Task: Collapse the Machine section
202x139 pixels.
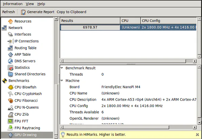Action: (x=62, y=81)
